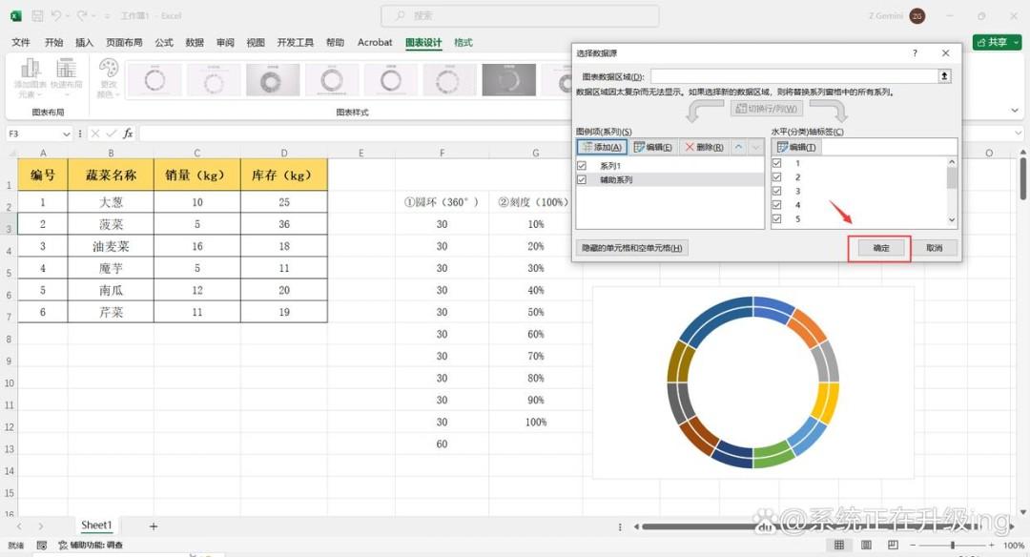Move series up with the up arrow
This screenshot has height=557, width=1030.
[738, 147]
